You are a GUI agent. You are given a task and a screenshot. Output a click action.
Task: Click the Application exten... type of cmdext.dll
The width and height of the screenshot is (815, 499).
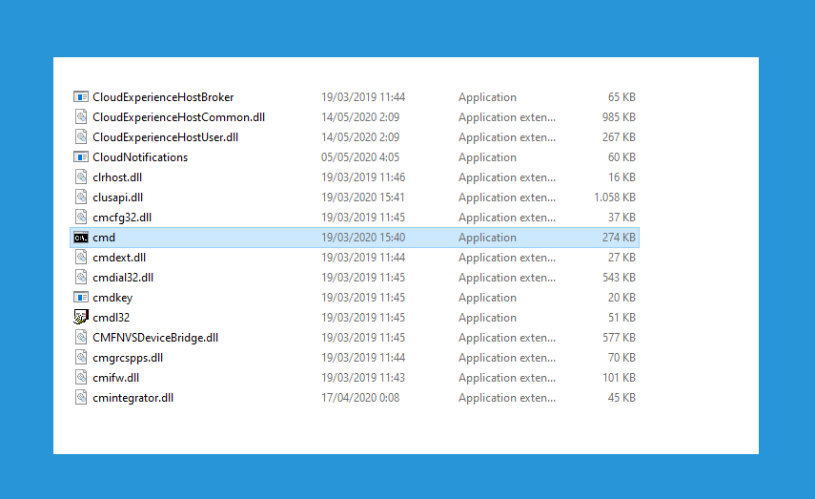pos(507,258)
